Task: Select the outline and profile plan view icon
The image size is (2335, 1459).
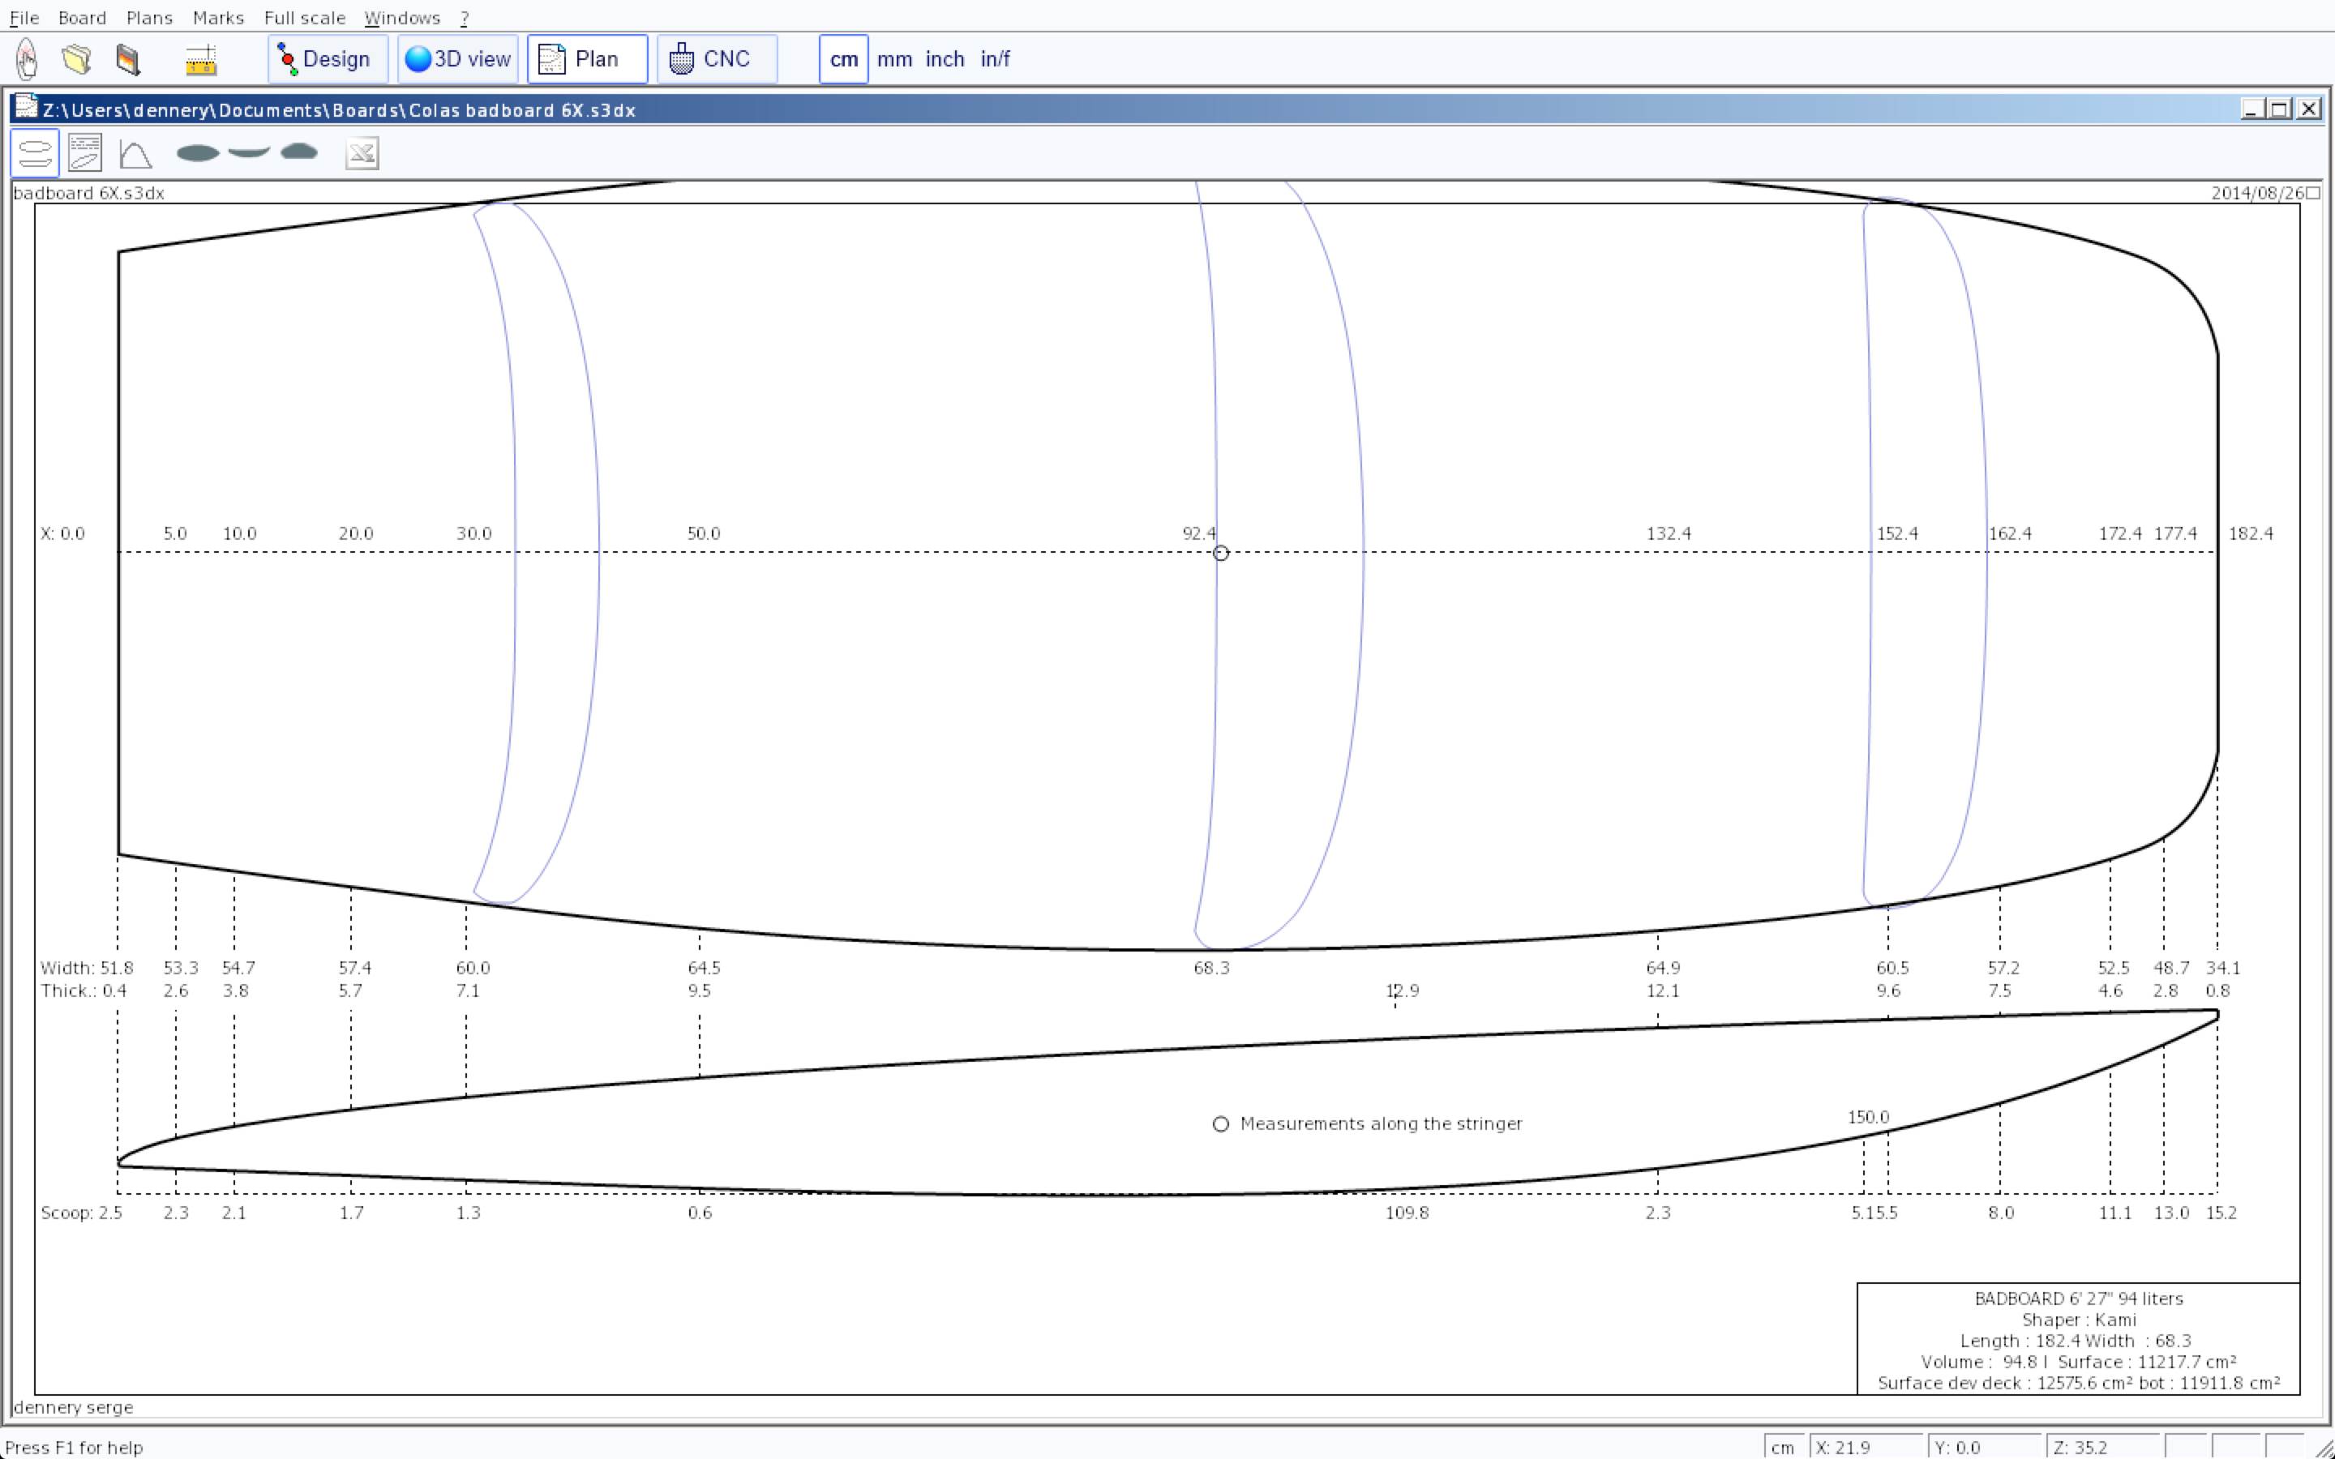Action: [x=35, y=153]
